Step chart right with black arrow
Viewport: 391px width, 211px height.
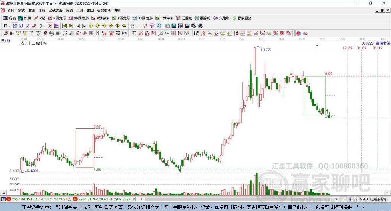(x=84, y=26)
